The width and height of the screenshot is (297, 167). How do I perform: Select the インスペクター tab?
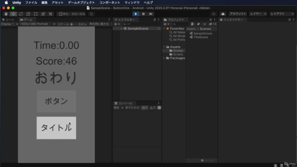pyautogui.click(x=231, y=19)
